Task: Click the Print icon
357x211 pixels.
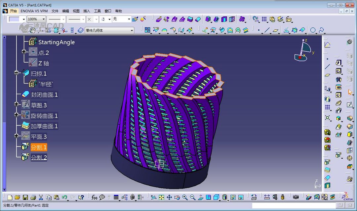Action: [x=33, y=198]
